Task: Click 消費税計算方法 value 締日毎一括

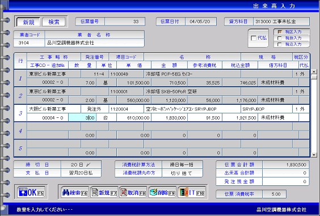Action: click(182, 164)
